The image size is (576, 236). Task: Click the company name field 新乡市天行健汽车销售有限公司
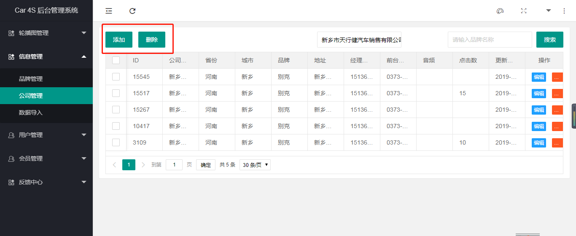pos(359,40)
